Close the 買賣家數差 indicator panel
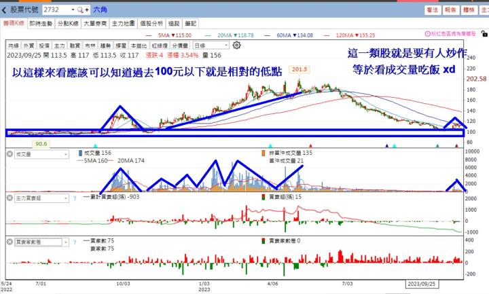This screenshot has width=489, height=294. [10, 242]
